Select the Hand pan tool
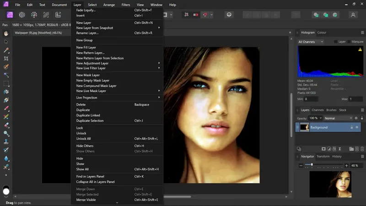This screenshot has width=366, height=206. [x=6, y=33]
